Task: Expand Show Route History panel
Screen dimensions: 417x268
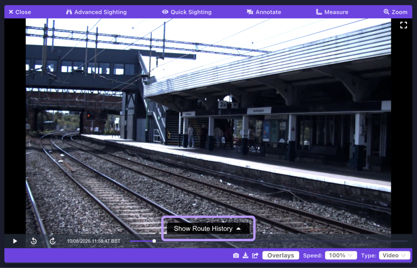Action: [x=208, y=228]
